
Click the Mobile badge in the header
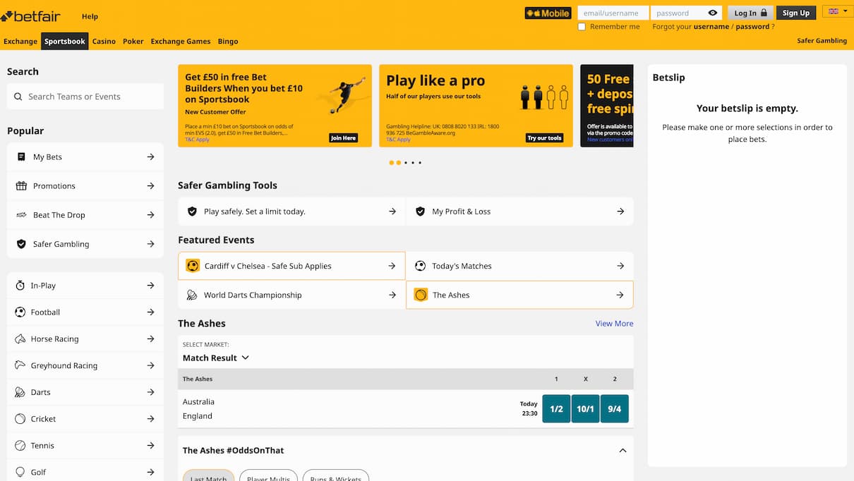(x=548, y=13)
